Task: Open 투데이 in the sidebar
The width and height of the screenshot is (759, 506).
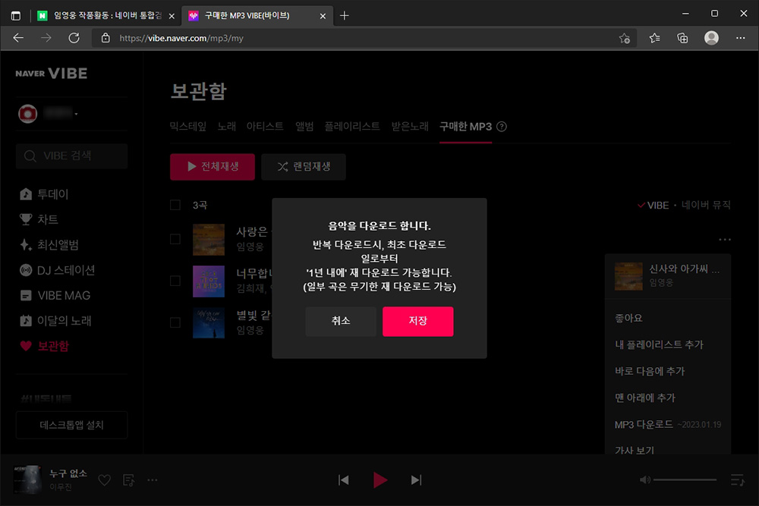Action: pyautogui.click(x=45, y=194)
